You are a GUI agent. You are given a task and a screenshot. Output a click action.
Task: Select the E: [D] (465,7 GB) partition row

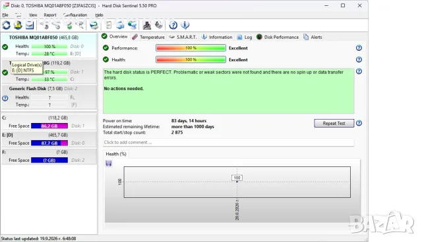click(x=49, y=139)
